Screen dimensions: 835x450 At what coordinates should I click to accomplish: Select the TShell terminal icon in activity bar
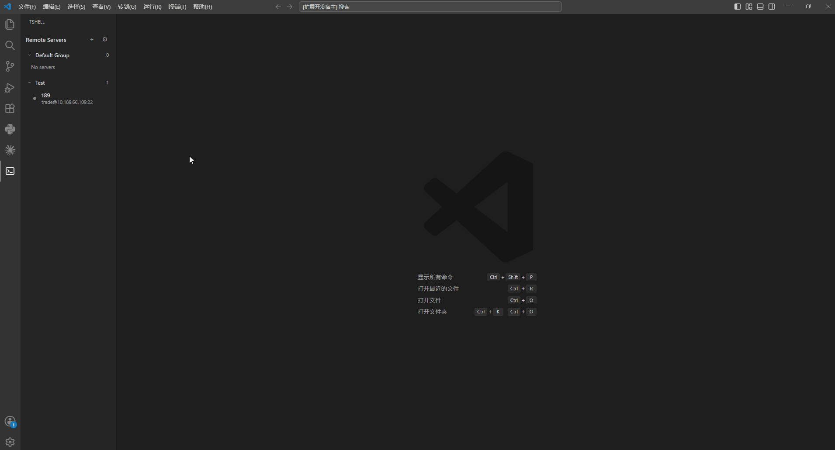click(x=10, y=171)
